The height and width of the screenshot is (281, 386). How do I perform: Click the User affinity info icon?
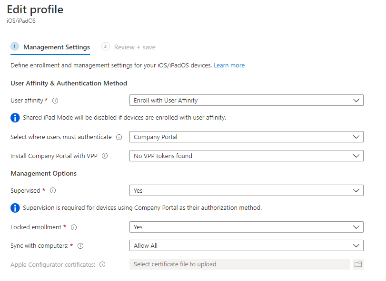point(55,101)
